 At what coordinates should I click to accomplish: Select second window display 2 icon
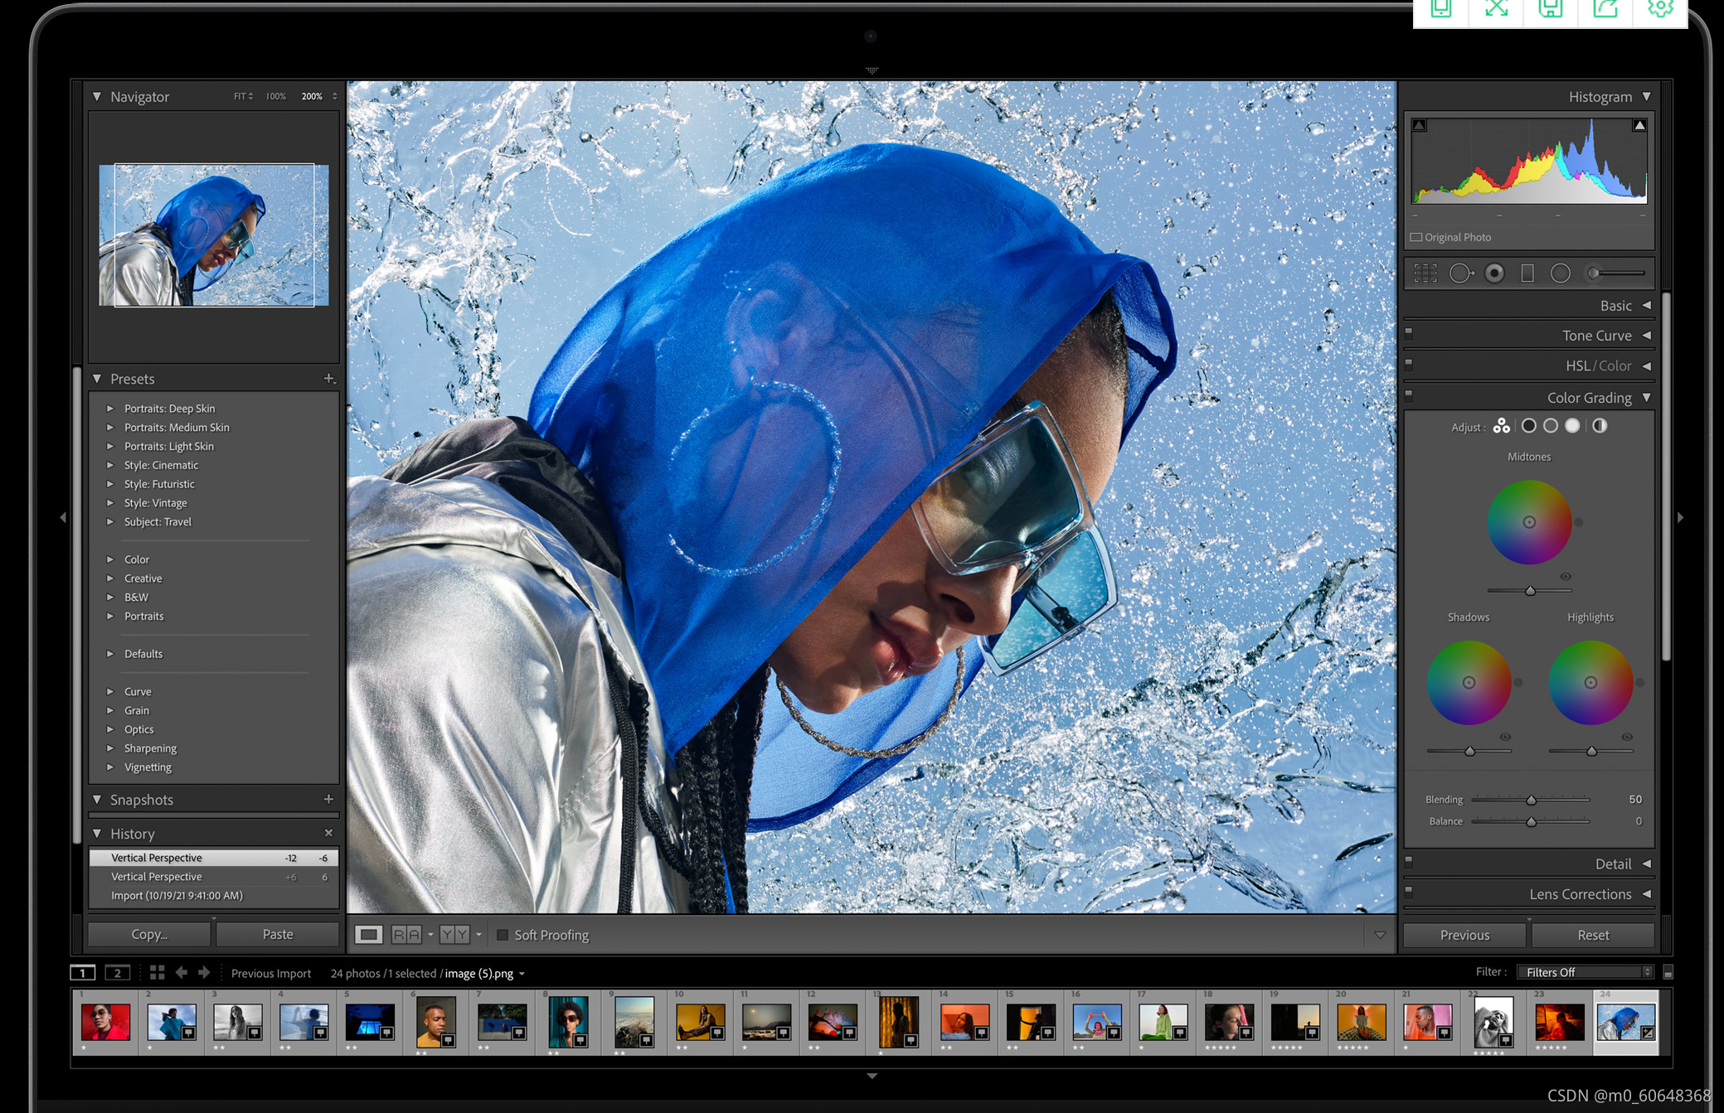point(118,973)
